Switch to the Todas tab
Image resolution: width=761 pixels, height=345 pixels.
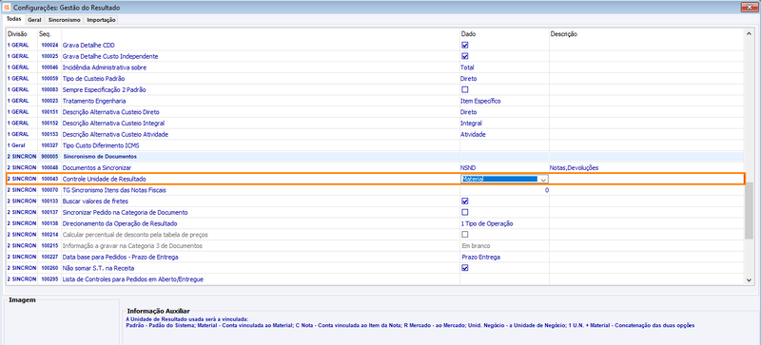(13, 19)
